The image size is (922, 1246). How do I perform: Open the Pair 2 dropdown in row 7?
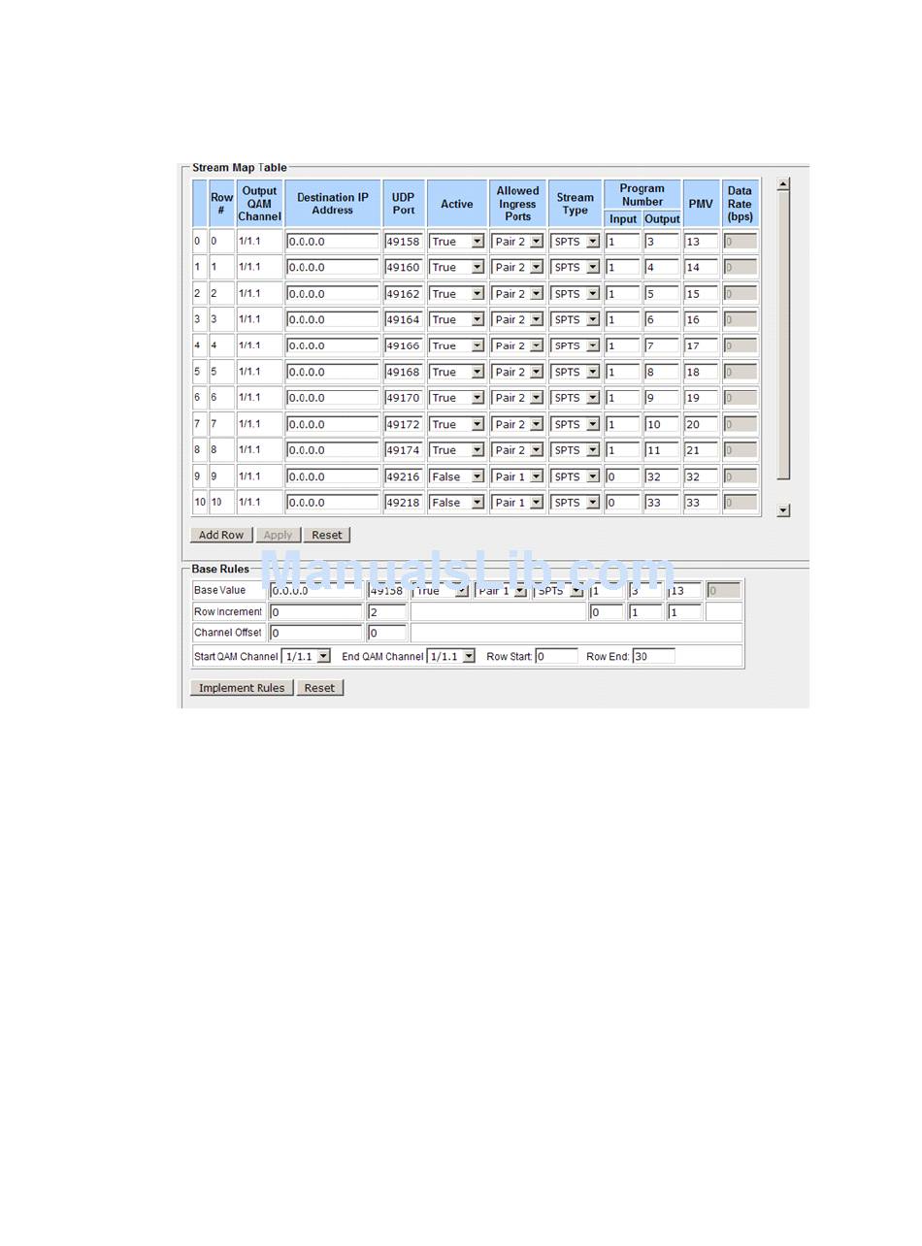point(517,424)
